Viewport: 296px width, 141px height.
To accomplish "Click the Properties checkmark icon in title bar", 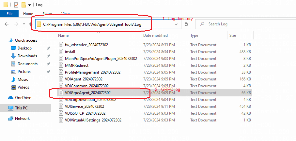I will [16, 5].
